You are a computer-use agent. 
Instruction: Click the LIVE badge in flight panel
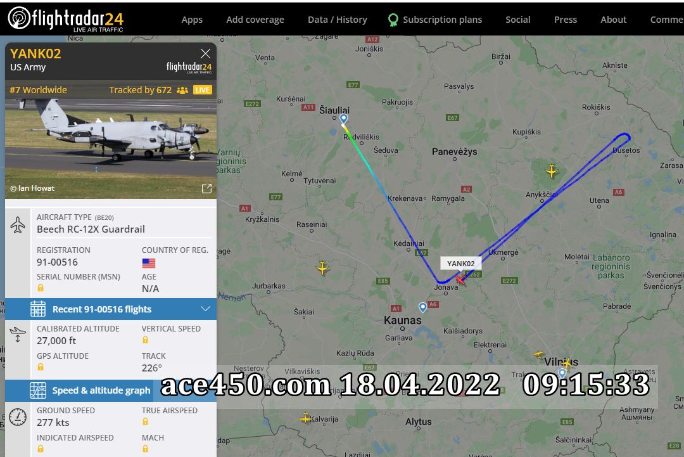click(203, 90)
